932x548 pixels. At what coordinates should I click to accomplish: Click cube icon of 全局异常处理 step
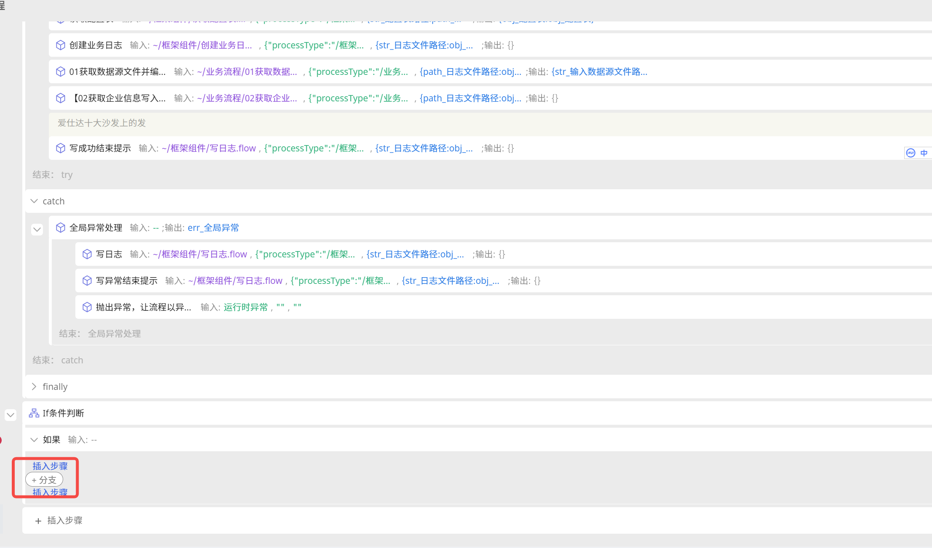pyautogui.click(x=61, y=228)
